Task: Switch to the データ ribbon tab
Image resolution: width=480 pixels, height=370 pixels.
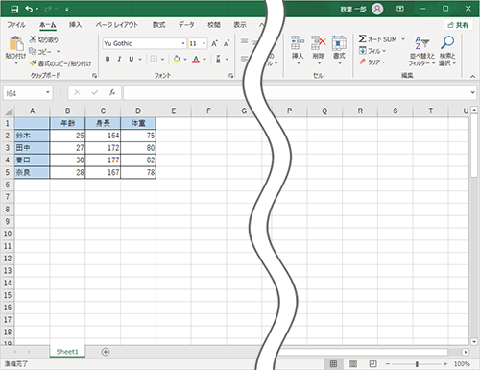Action: coord(186,25)
